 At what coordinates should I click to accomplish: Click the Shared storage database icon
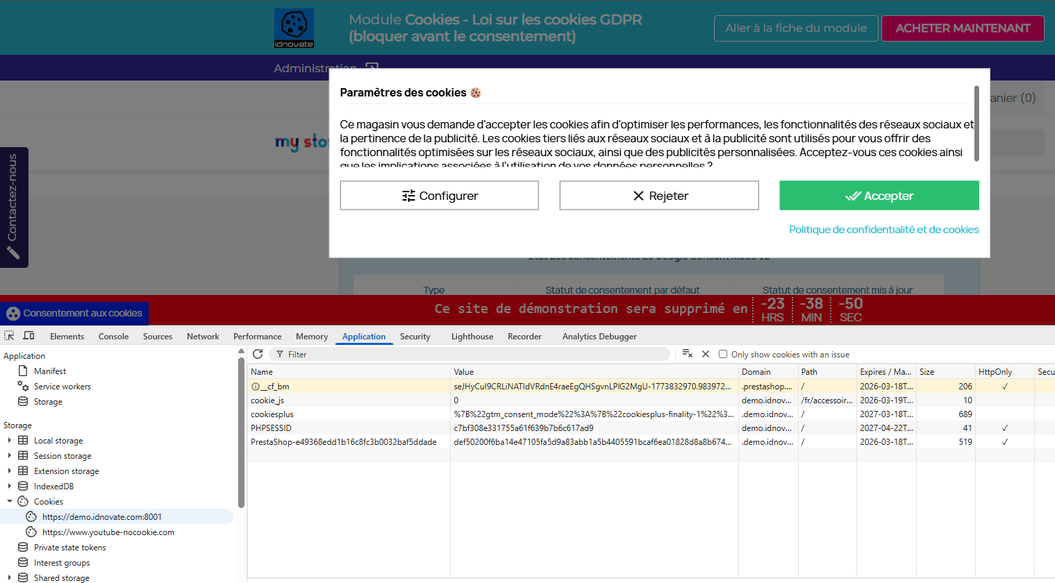[23, 577]
